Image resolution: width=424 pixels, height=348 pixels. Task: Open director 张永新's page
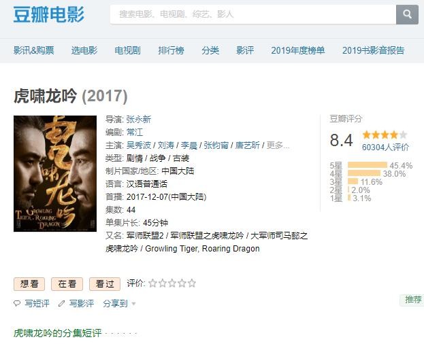pos(138,120)
